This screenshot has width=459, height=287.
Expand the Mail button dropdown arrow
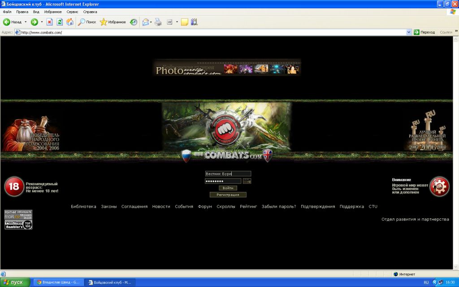pos(151,22)
